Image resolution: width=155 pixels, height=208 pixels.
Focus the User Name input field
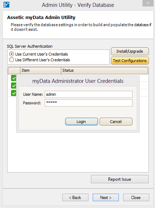[x=88, y=94]
